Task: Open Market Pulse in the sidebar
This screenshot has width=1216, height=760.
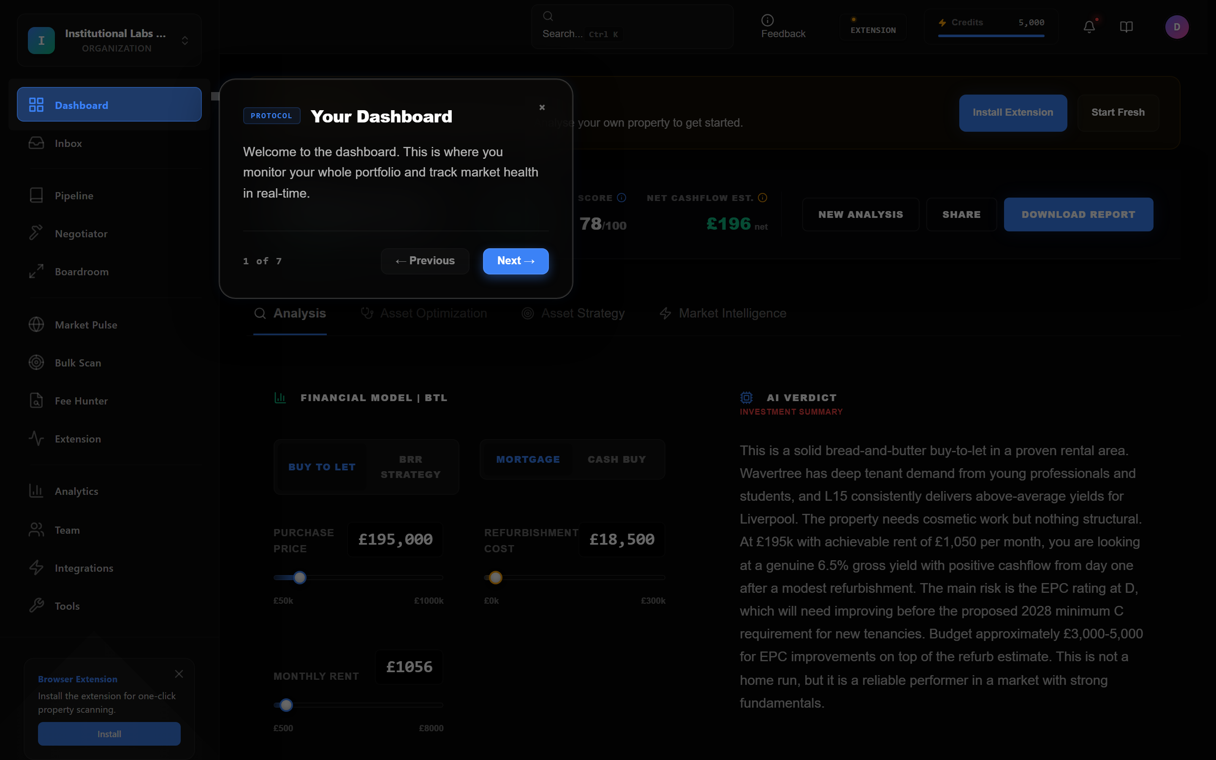Action: click(x=109, y=325)
